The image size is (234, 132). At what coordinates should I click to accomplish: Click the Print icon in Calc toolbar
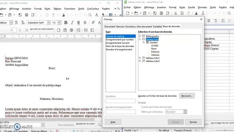click(161, 13)
